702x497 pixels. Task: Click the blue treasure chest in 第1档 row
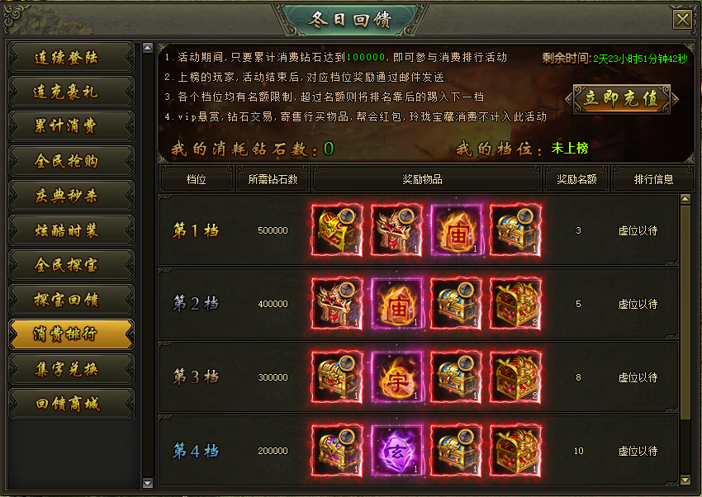(515, 230)
